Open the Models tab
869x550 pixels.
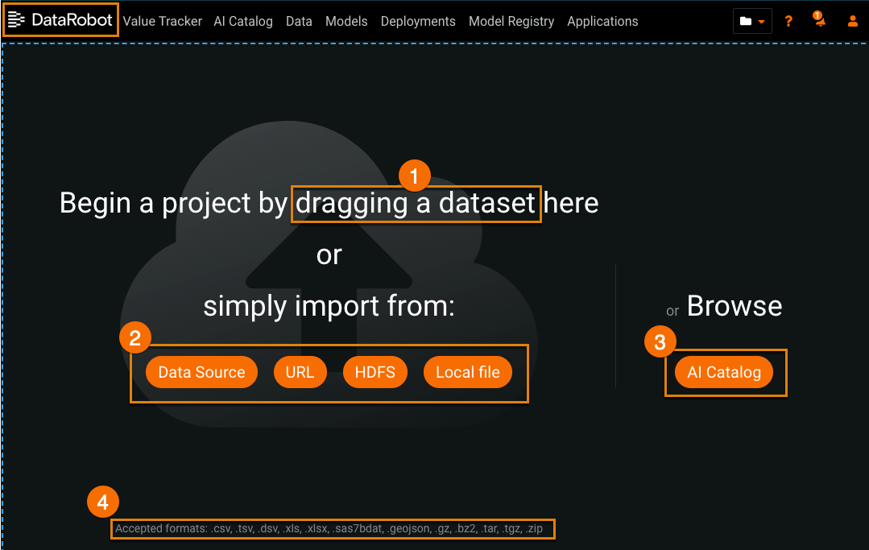click(346, 22)
